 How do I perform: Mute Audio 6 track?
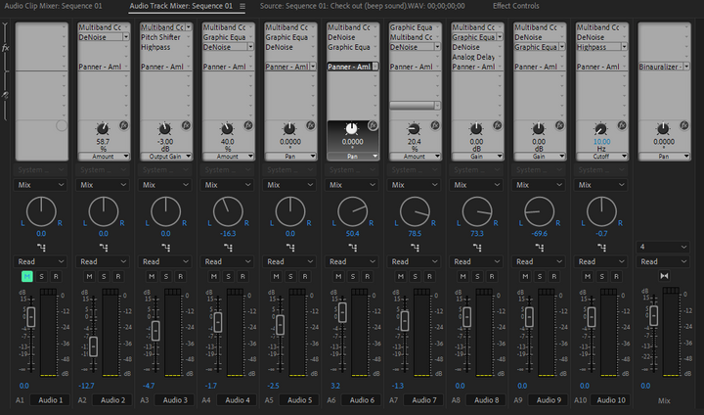(x=338, y=277)
